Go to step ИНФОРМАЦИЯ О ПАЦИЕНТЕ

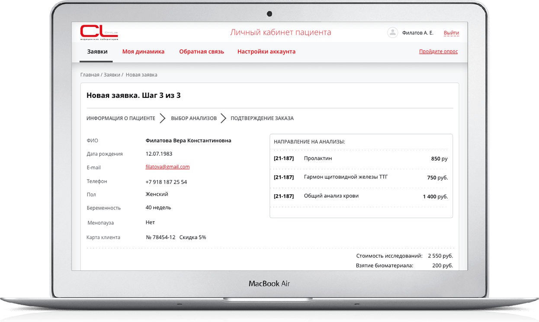pyautogui.click(x=121, y=118)
